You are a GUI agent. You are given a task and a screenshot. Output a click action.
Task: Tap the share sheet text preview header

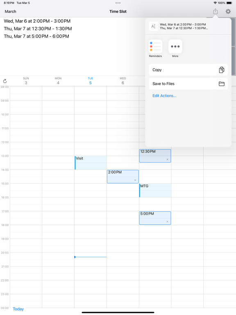click(188, 26)
